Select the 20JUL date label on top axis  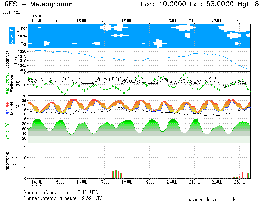click(172, 20)
